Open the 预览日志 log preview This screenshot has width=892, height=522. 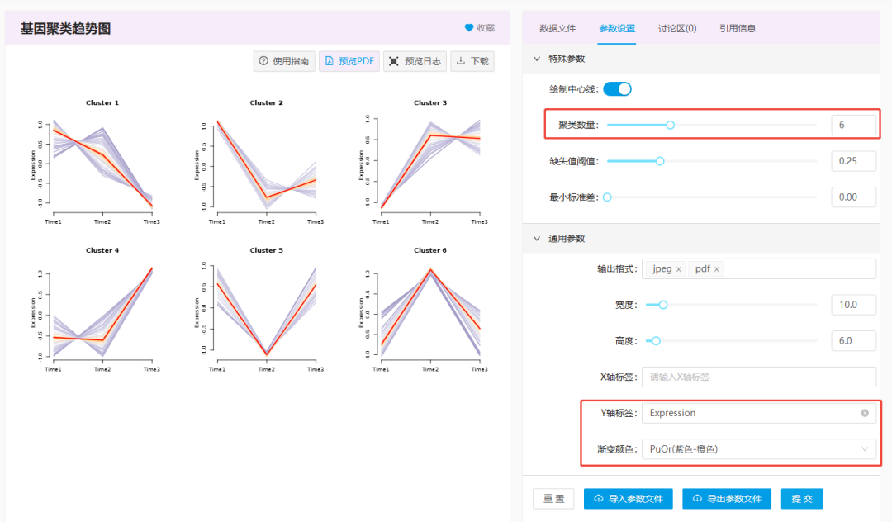[413, 60]
